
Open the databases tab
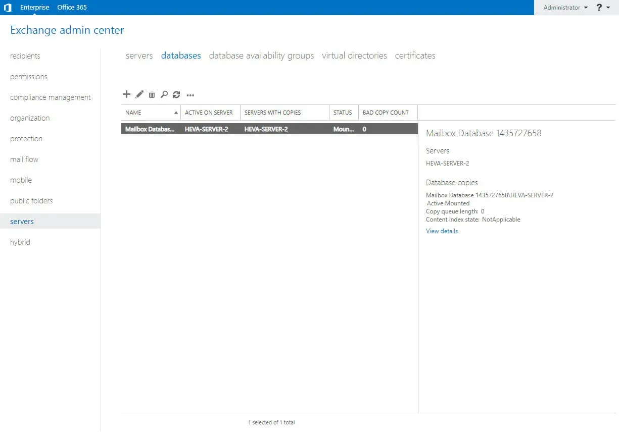coord(181,56)
